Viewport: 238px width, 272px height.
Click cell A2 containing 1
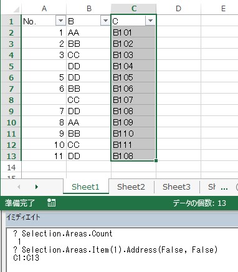pyautogui.click(x=44, y=32)
